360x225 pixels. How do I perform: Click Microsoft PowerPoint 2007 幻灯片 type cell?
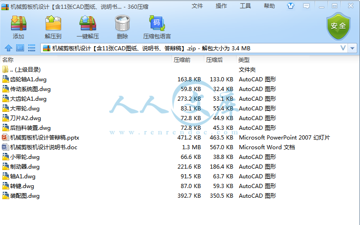click(x=285, y=138)
